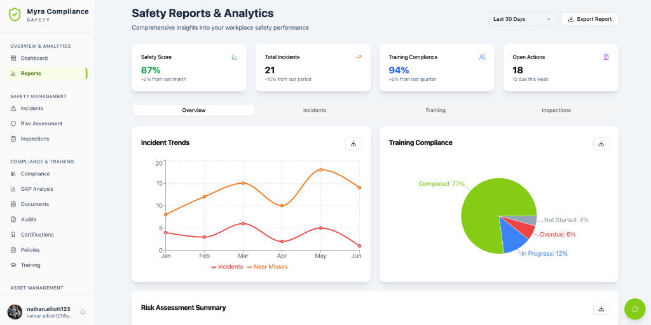The image size is (651, 325).
Task: Switch to the Training tab
Action: 435,111
